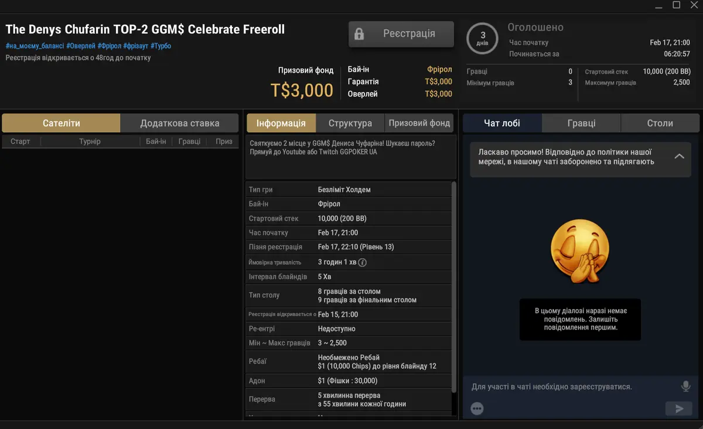Viewport: 703px width, 429px height.
Task: Switch to Додаткова ставка tab
Action: click(x=179, y=123)
